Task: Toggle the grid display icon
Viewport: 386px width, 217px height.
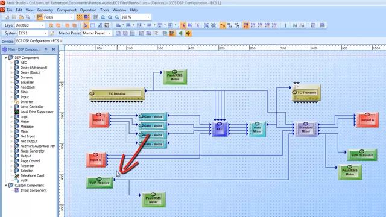Action: pyautogui.click(x=79, y=17)
